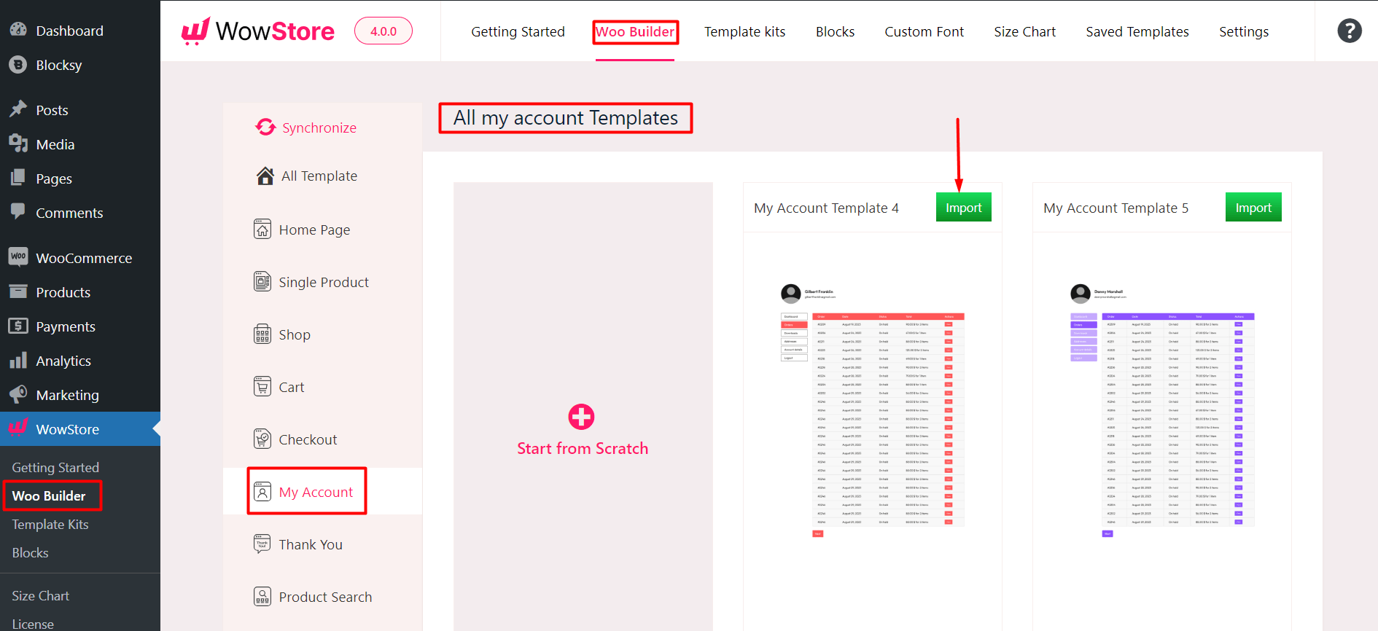Viewport: 1378px width, 631px height.
Task: Click Start from Scratch
Action: tap(583, 448)
